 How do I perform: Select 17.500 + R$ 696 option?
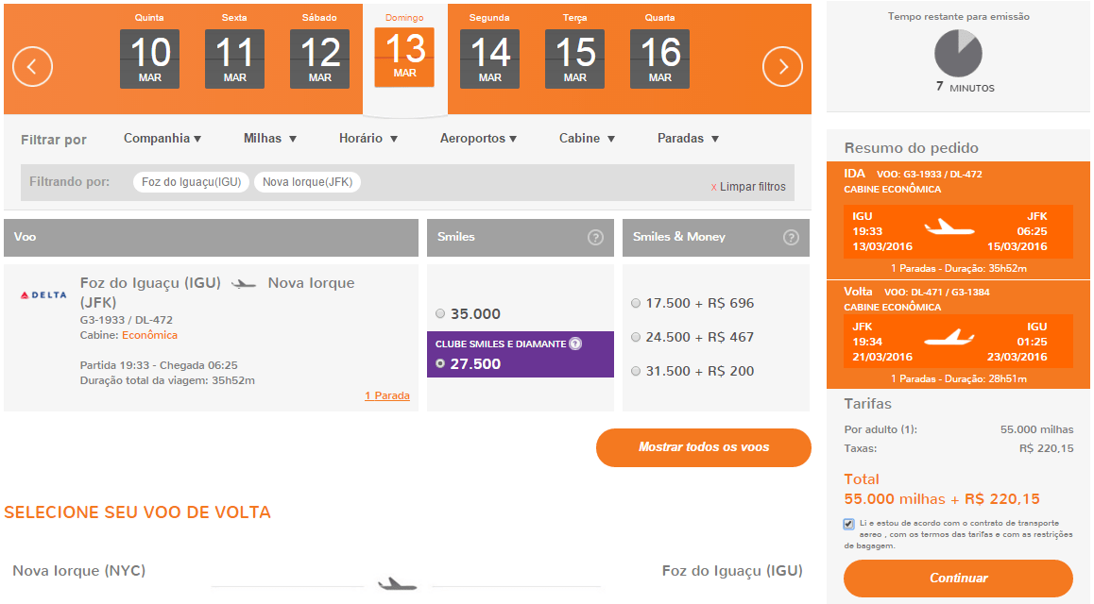[x=636, y=303]
